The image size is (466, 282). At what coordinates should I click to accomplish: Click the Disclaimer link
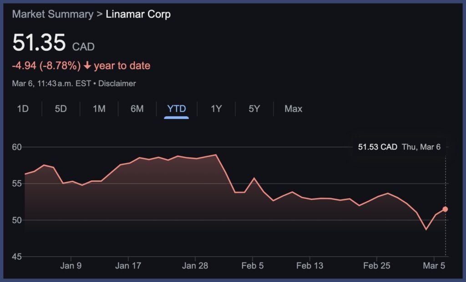point(117,84)
